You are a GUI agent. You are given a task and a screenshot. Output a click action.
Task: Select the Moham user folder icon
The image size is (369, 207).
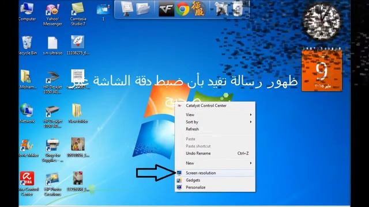tap(27, 79)
